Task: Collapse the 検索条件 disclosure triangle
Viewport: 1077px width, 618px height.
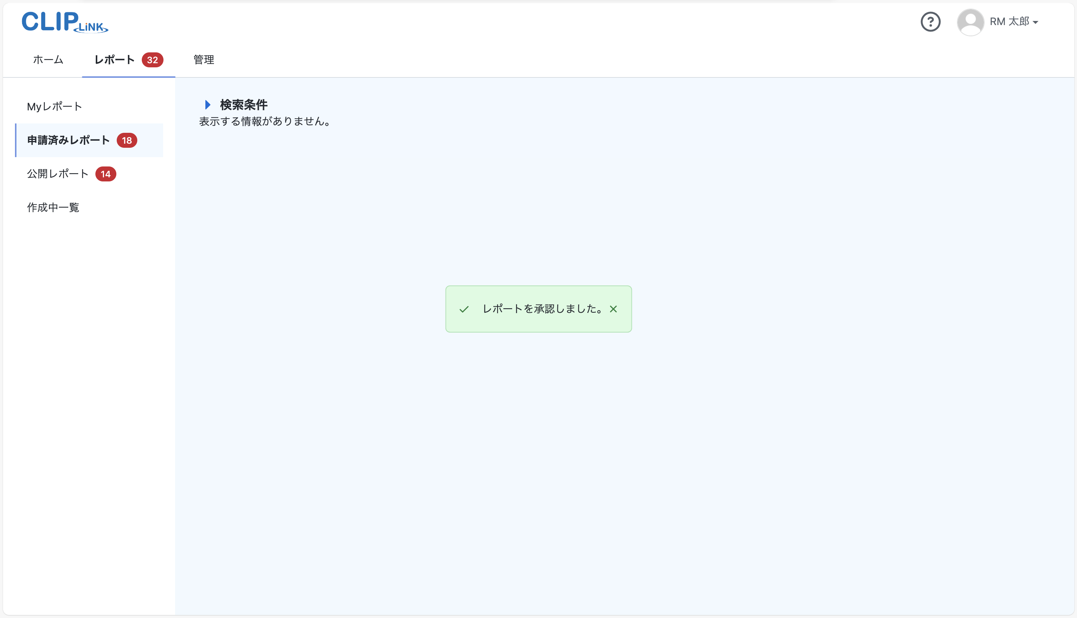Action: coord(208,104)
